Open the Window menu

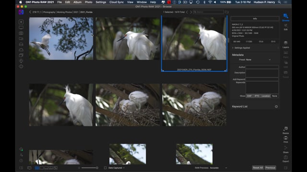pos(142,2)
